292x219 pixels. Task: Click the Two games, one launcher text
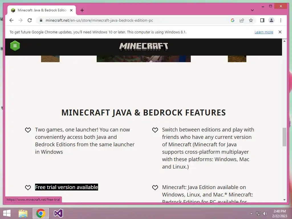click(85, 141)
